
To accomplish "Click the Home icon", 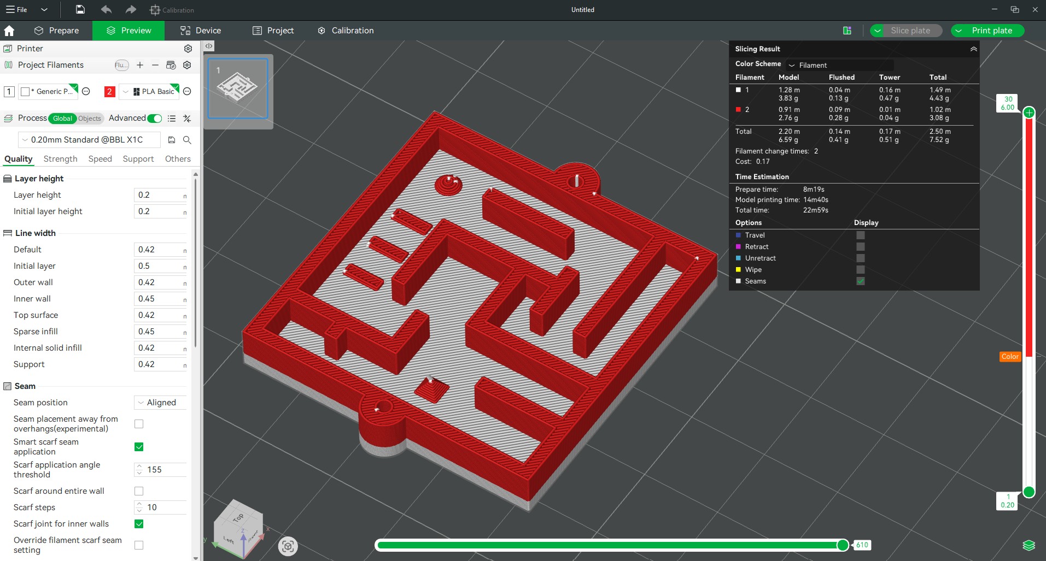I will tap(9, 31).
